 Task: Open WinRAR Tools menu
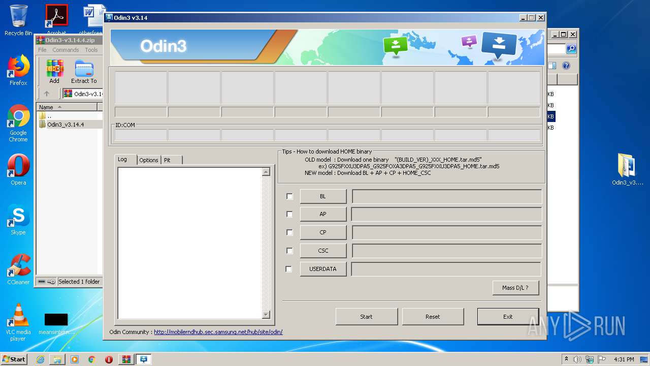(x=91, y=50)
